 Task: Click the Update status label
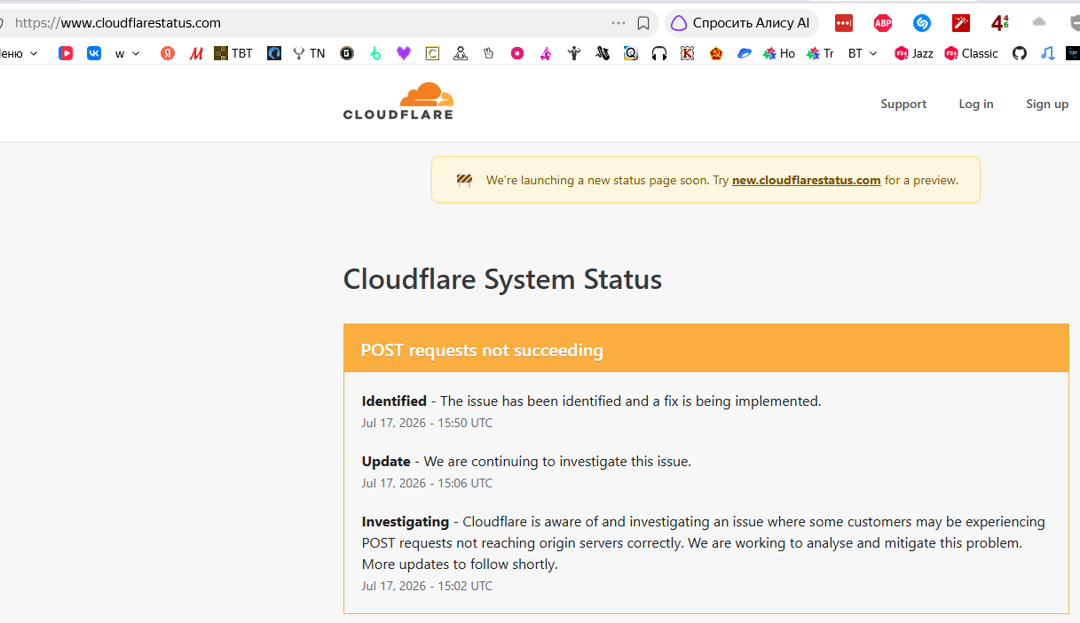click(386, 461)
